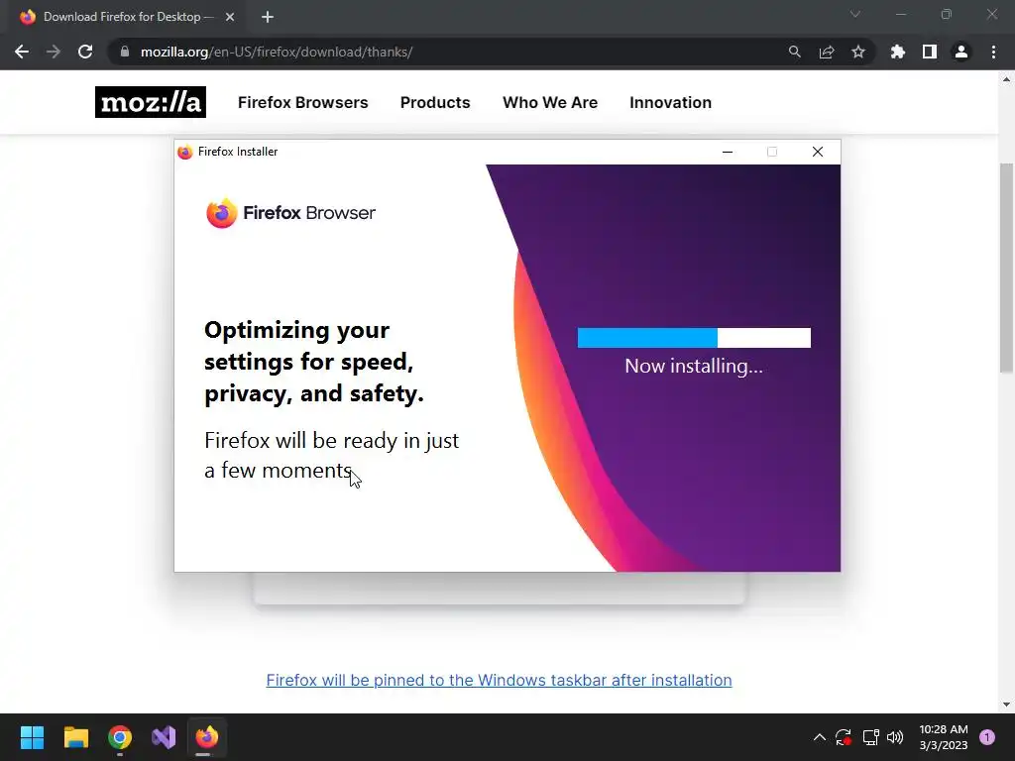Reload the current page
1015x761 pixels.
[x=85, y=52]
